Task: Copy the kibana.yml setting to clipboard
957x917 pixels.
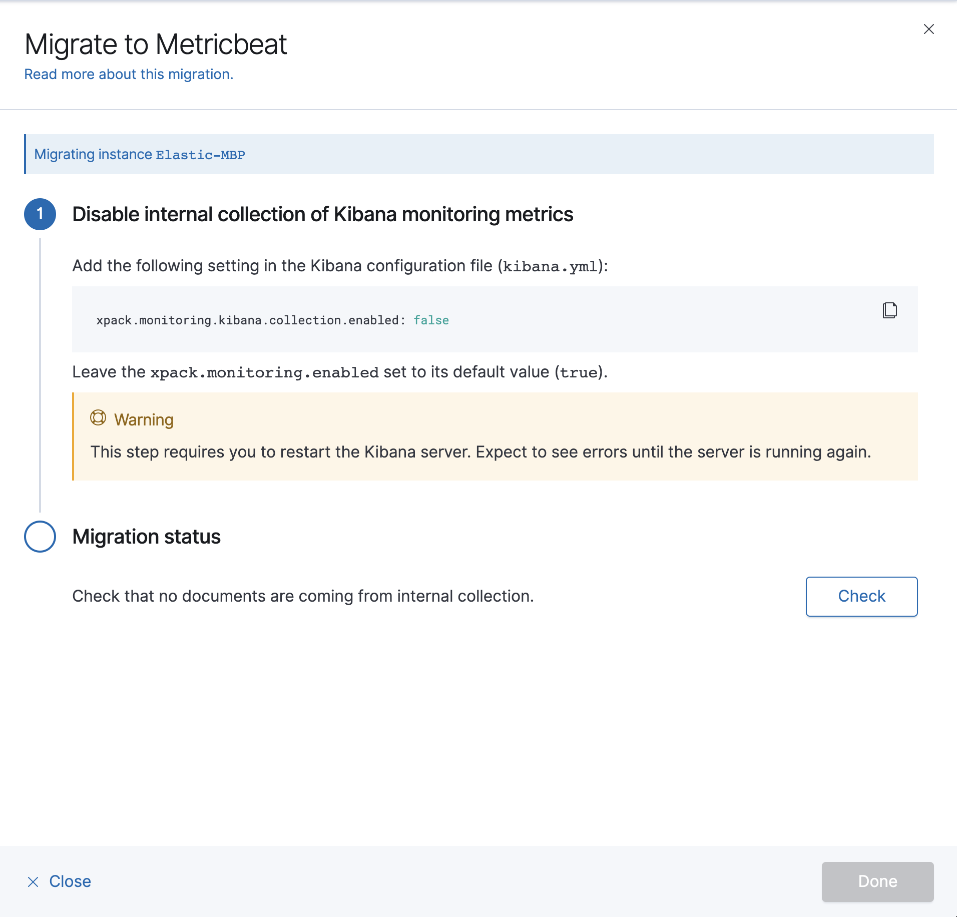Action: 889,310
